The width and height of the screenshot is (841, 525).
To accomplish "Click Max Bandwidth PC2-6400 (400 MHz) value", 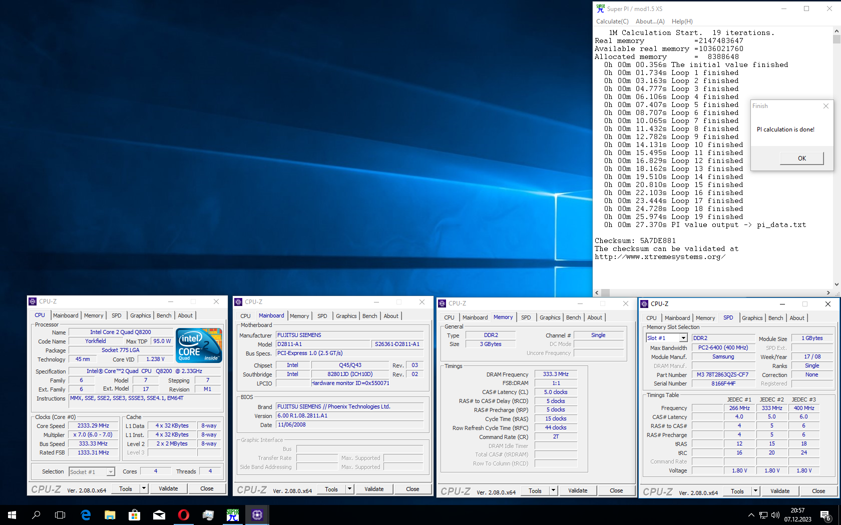I will [723, 347].
